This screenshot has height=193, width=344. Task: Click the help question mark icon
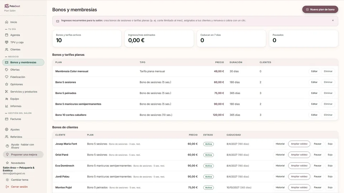(x=7, y=146)
